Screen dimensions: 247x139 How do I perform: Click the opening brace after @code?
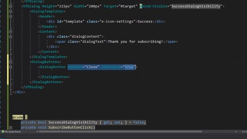(x=26, y=117)
